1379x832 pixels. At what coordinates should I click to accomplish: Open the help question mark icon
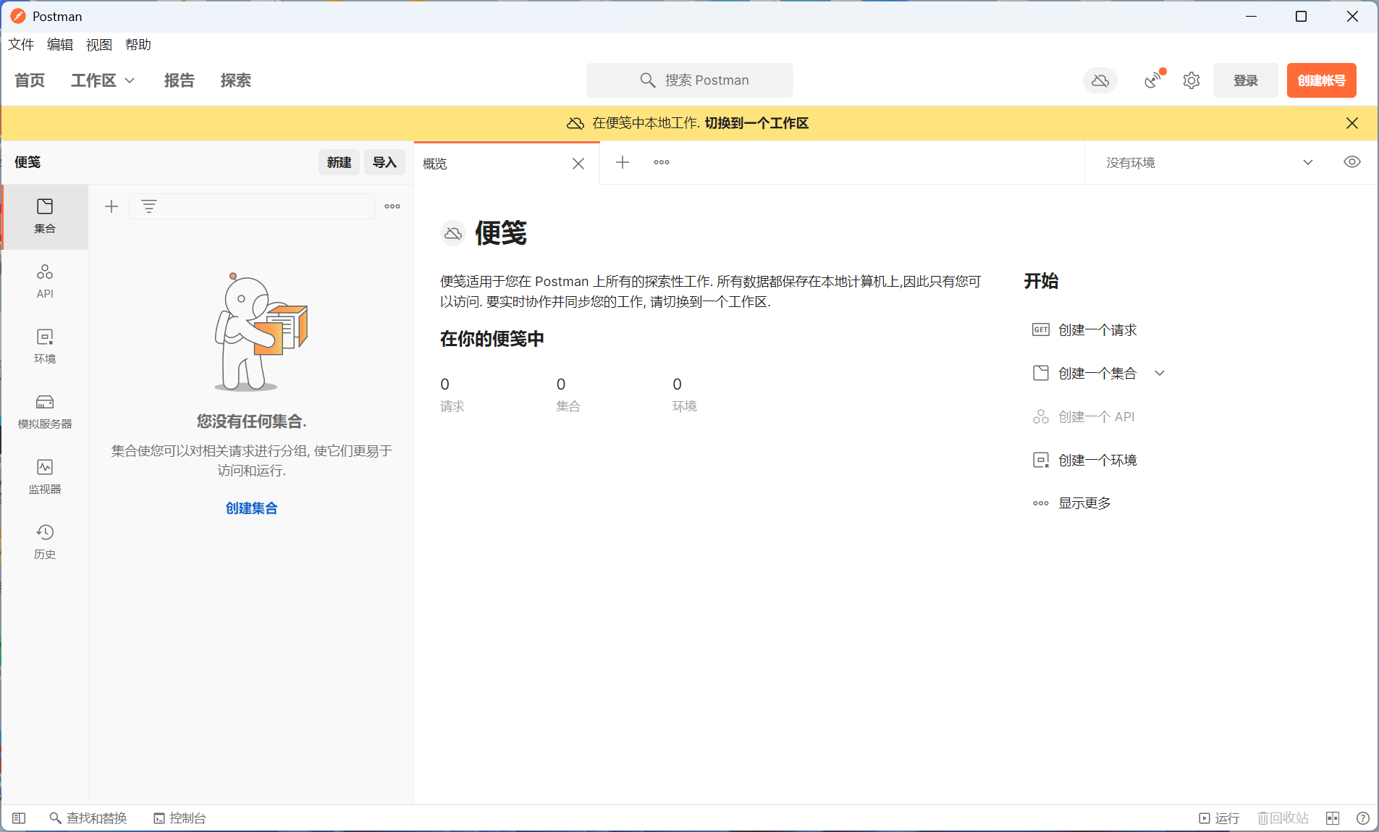click(x=1362, y=818)
